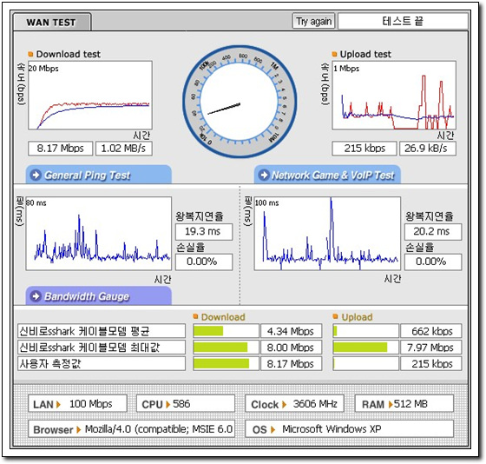Click the download bar for 8.17 Mbps
Screen dimensions: 486x464
pyautogui.click(x=226, y=363)
